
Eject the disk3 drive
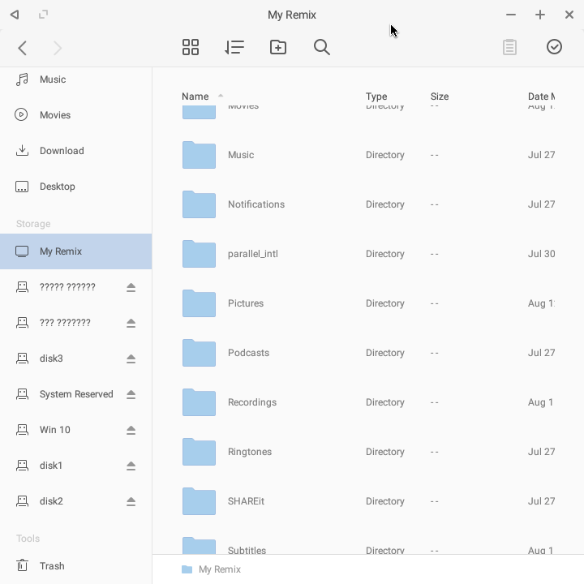[131, 359]
